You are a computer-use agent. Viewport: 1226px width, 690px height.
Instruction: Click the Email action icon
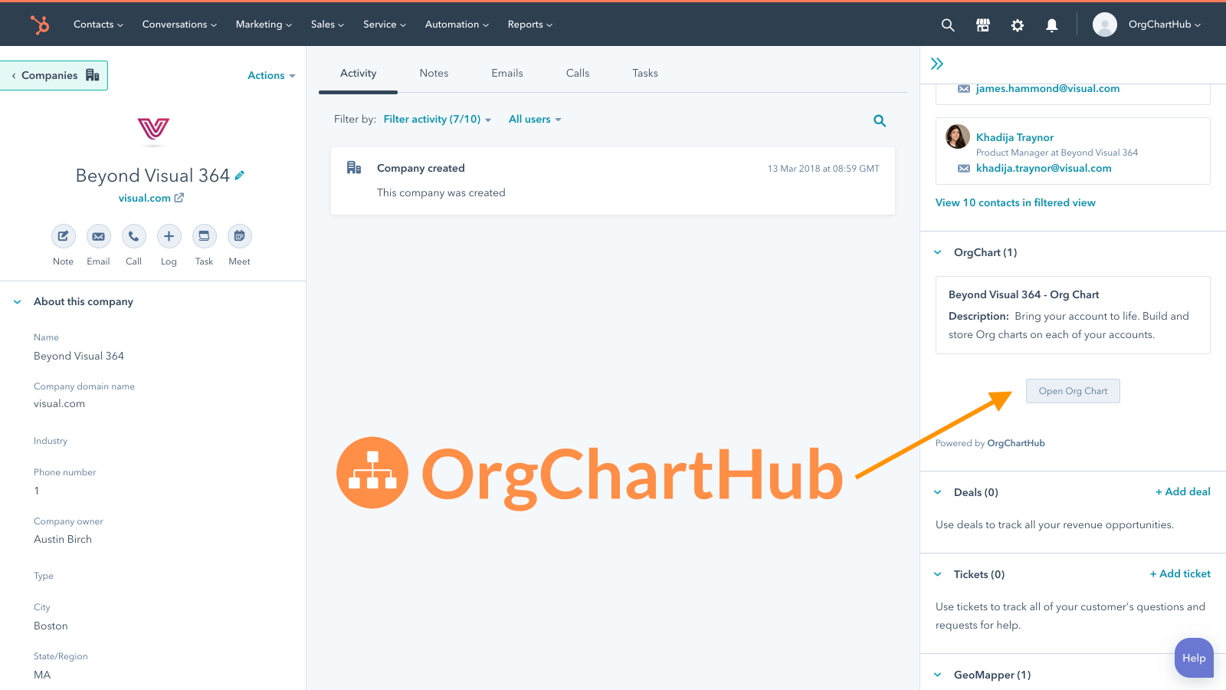(x=99, y=236)
